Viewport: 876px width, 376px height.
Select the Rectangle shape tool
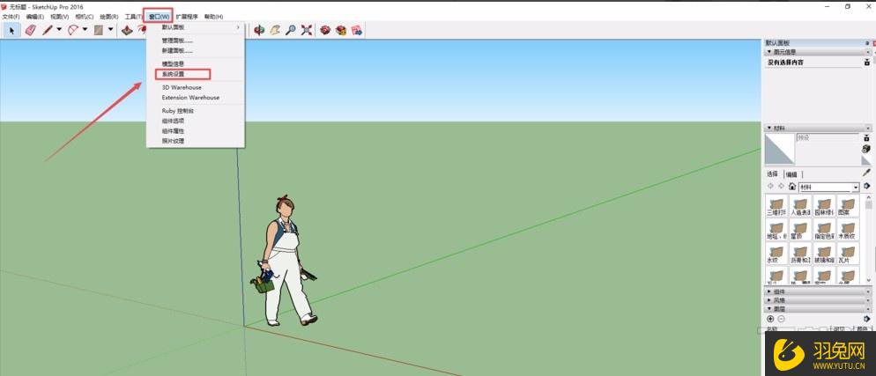[99, 30]
